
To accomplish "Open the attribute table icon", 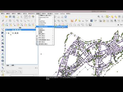I will pyautogui.click(x=119, y=17).
